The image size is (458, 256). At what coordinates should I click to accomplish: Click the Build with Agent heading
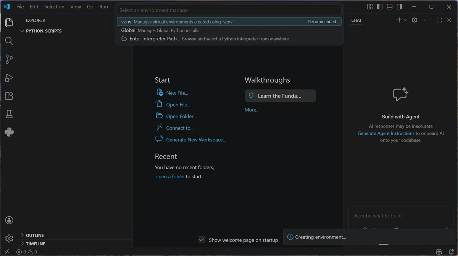(x=401, y=117)
